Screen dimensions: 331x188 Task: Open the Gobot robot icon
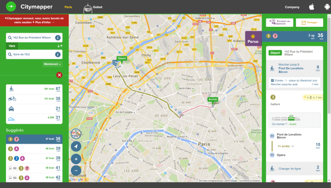[x=88, y=9]
